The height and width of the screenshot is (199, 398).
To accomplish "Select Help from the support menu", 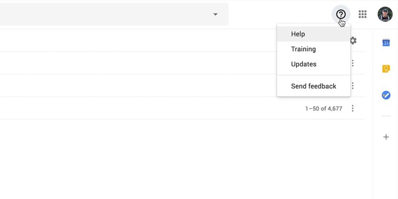I will pos(298,34).
